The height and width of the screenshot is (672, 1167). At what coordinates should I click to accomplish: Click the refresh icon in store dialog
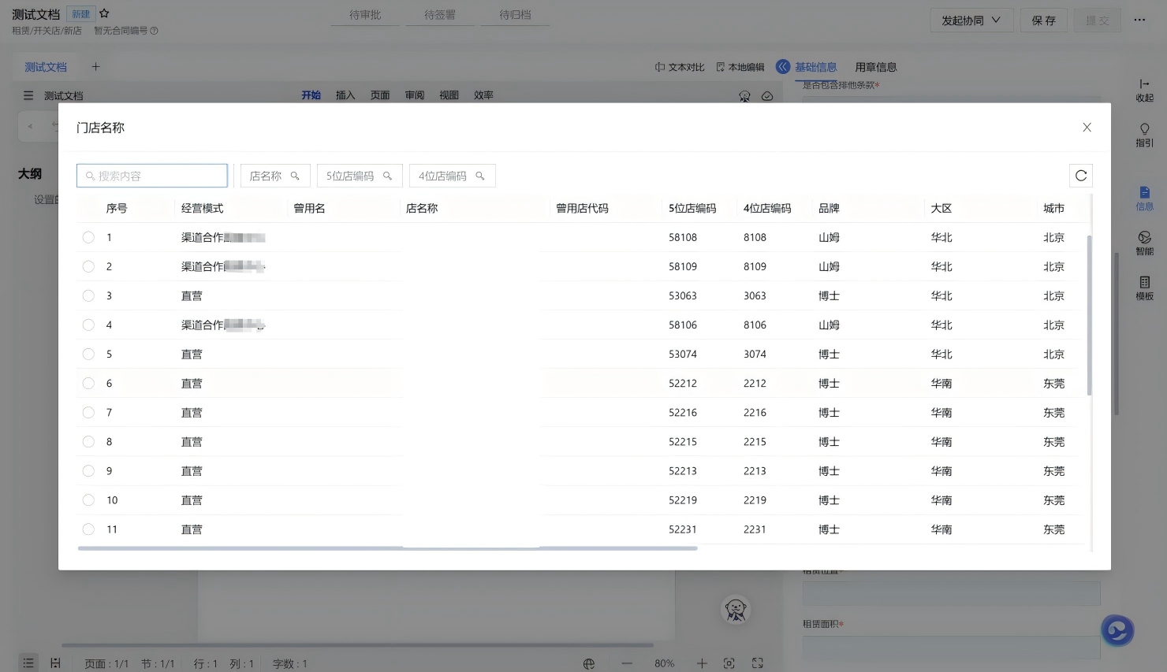coord(1080,176)
